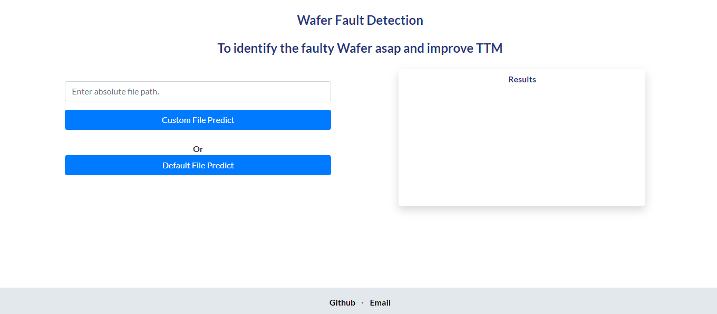The height and width of the screenshot is (314, 717).
Task: Click the 'Or' separator label
Action: pyautogui.click(x=198, y=149)
